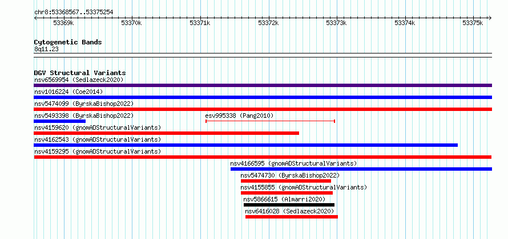
Task: Open the nsv1016224 (Coe2014) label
Action: [x=68, y=92]
